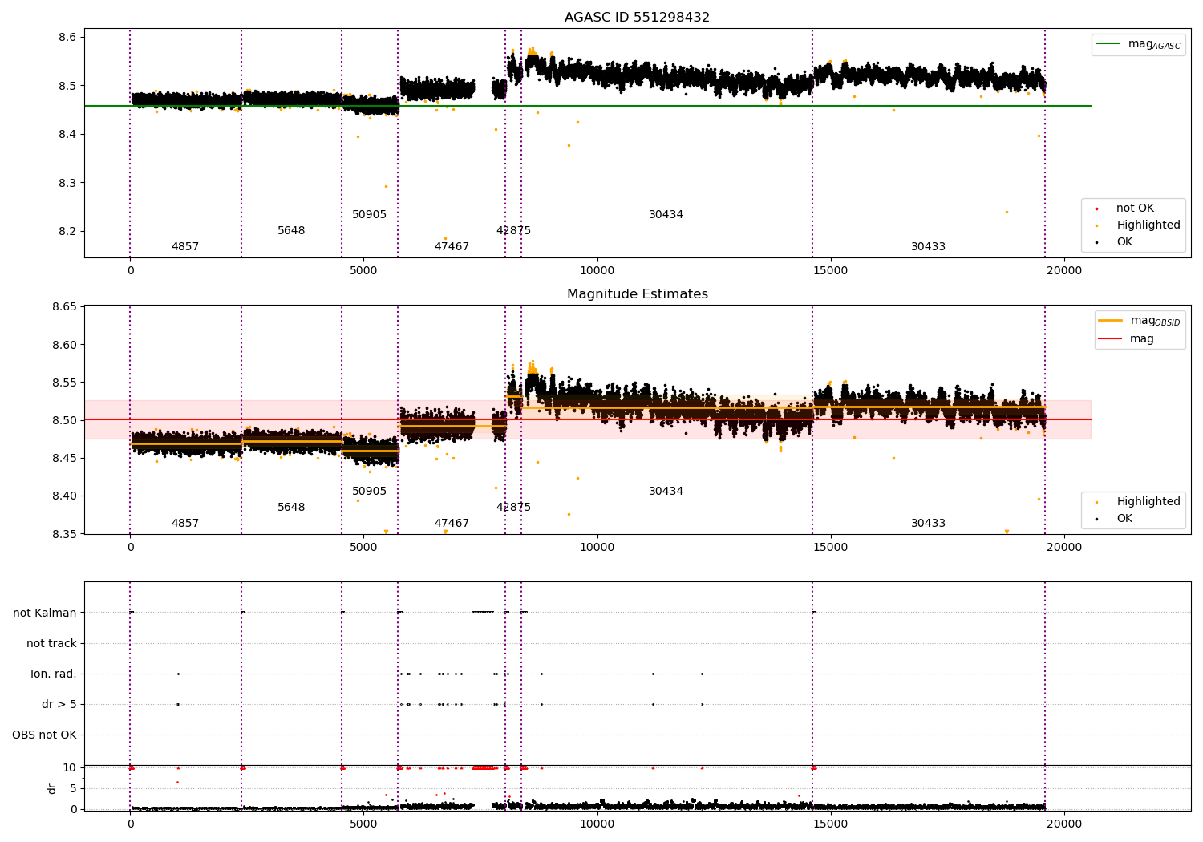1203x842 pixels.
Task: Select the 8.2 y-axis tick label
Action: click(67, 232)
